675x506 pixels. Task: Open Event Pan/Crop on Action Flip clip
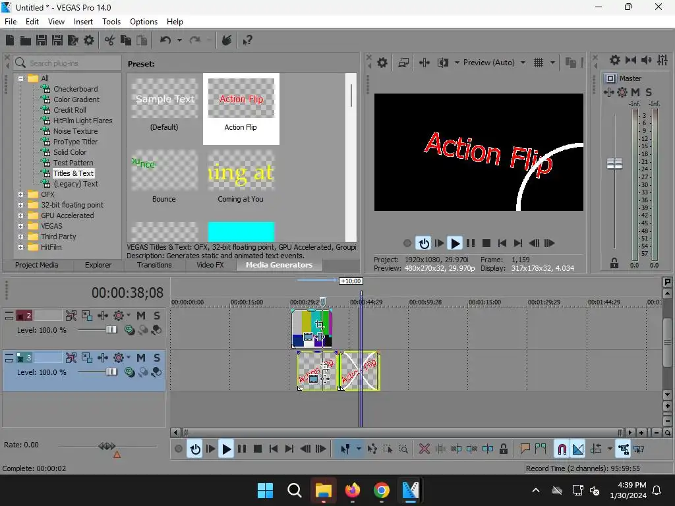point(325,368)
